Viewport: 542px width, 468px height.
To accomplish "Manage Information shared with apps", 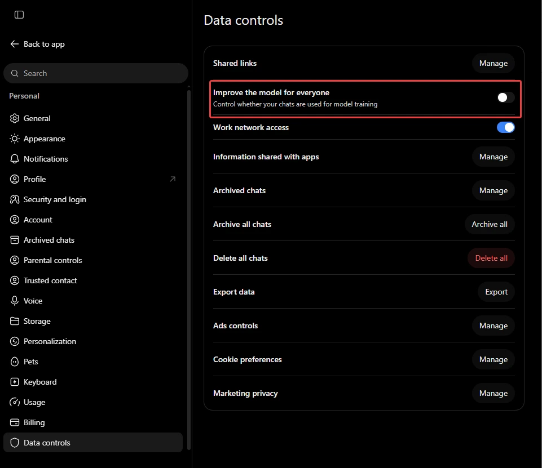I will [493, 157].
